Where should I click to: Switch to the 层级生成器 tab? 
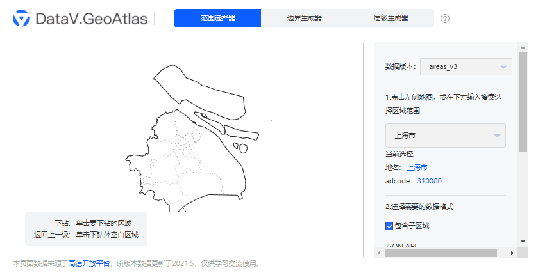click(391, 18)
